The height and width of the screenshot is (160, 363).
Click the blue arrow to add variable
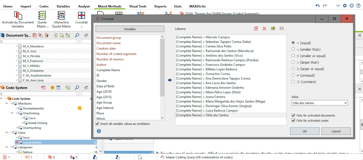170,80
